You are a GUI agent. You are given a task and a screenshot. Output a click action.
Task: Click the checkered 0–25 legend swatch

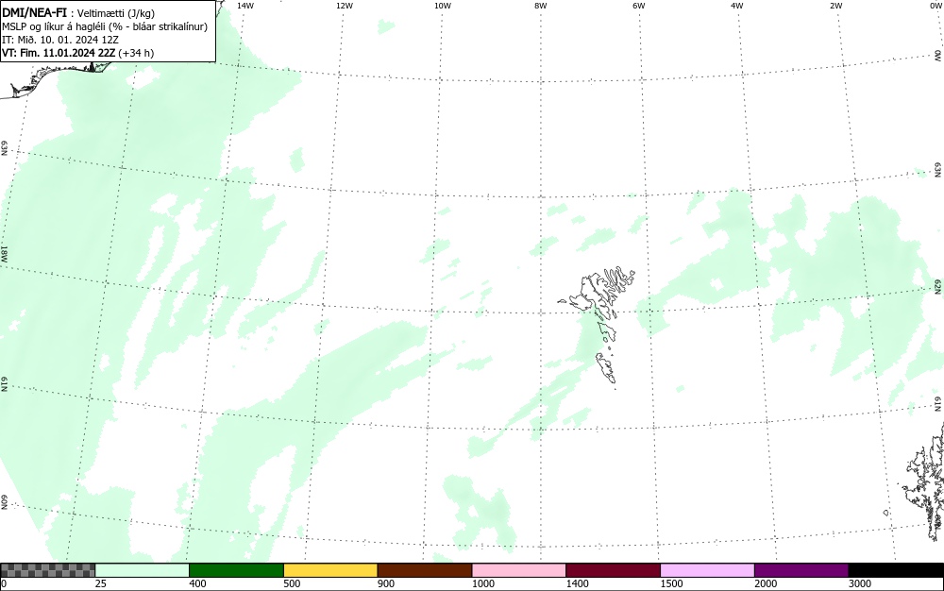pyautogui.click(x=47, y=570)
